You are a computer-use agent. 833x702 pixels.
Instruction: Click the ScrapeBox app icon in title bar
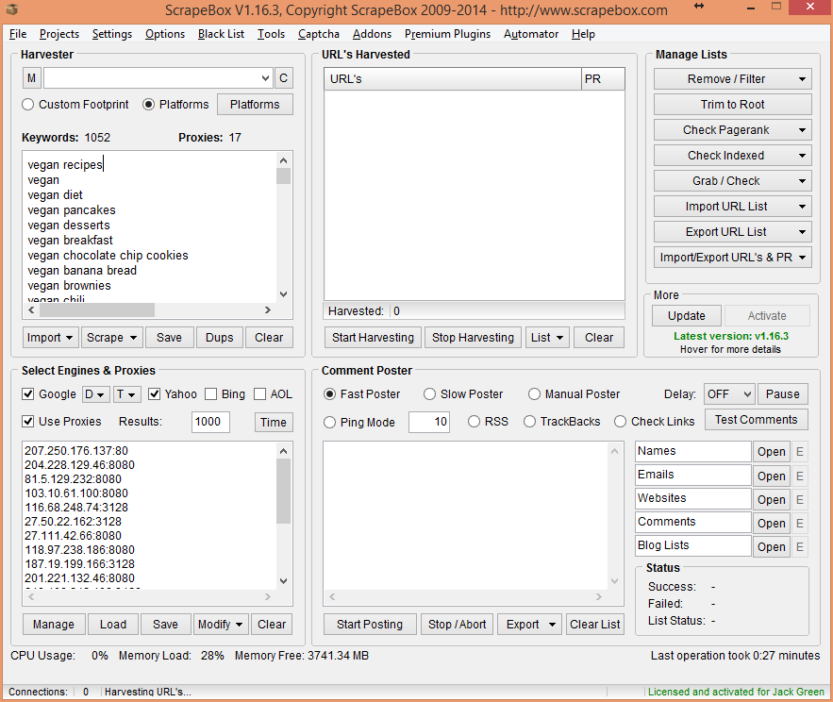point(11,9)
